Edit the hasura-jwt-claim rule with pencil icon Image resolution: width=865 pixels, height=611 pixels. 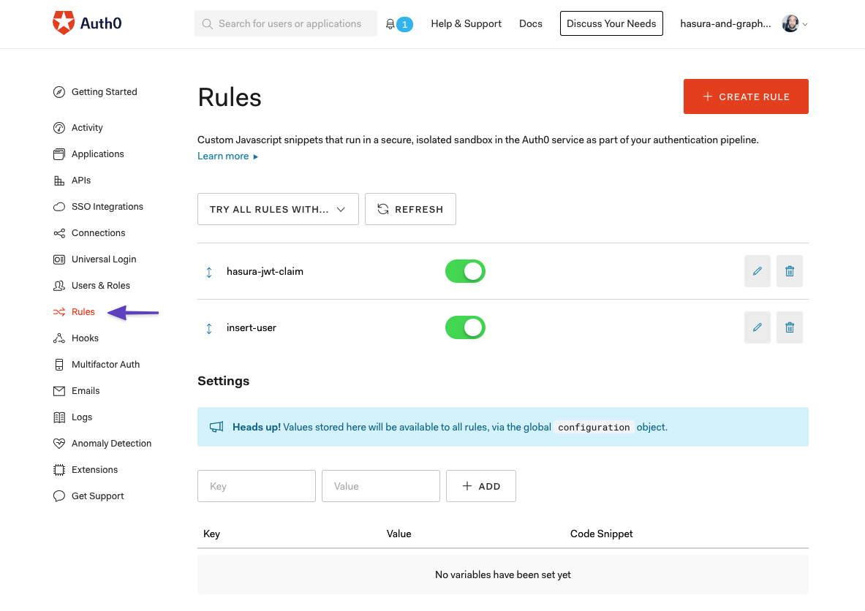point(757,271)
